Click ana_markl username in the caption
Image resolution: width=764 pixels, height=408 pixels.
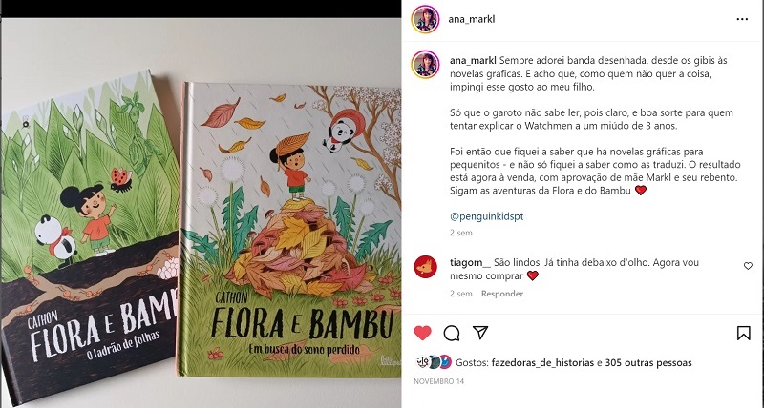tap(473, 61)
